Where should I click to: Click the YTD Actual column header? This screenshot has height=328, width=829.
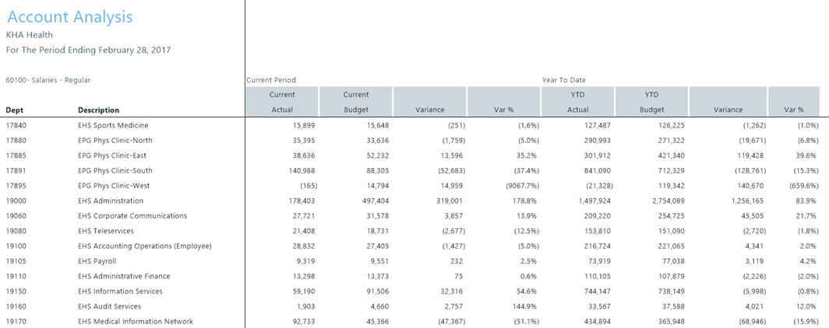577,102
